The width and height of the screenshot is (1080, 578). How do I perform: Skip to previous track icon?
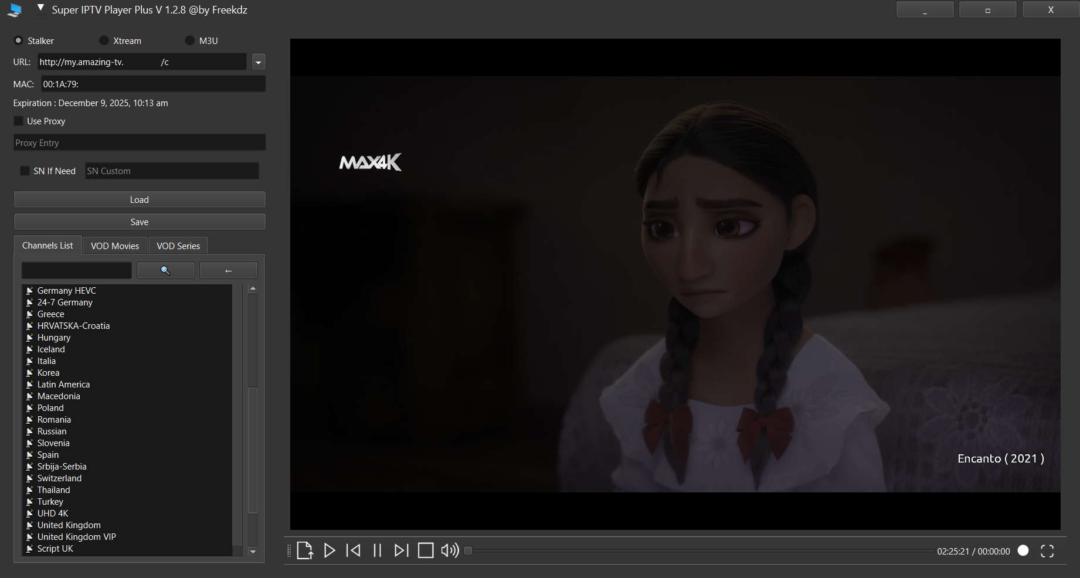354,550
